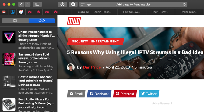The width and height of the screenshot is (204, 112).
Task: Switch to the Audio-Te tab
Action: click(x=80, y=12)
